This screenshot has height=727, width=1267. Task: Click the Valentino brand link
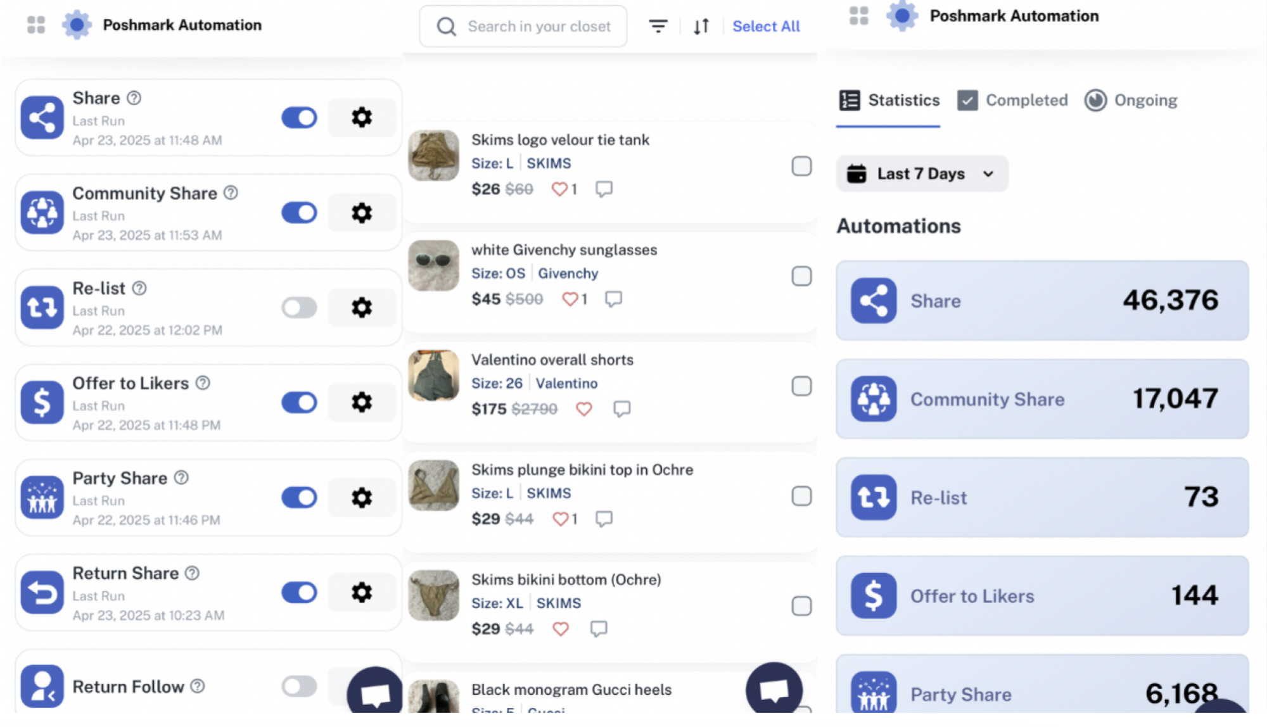[x=566, y=384]
